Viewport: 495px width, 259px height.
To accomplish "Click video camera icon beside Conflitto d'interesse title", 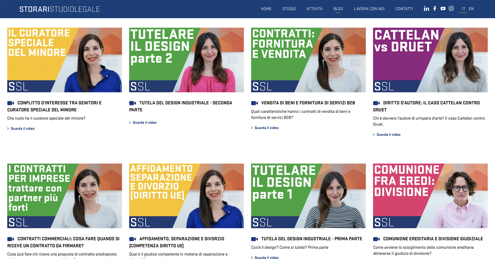I will pyautogui.click(x=11, y=103).
